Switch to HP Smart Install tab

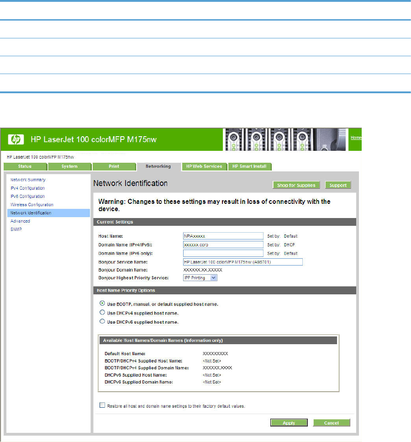pyautogui.click(x=249, y=166)
